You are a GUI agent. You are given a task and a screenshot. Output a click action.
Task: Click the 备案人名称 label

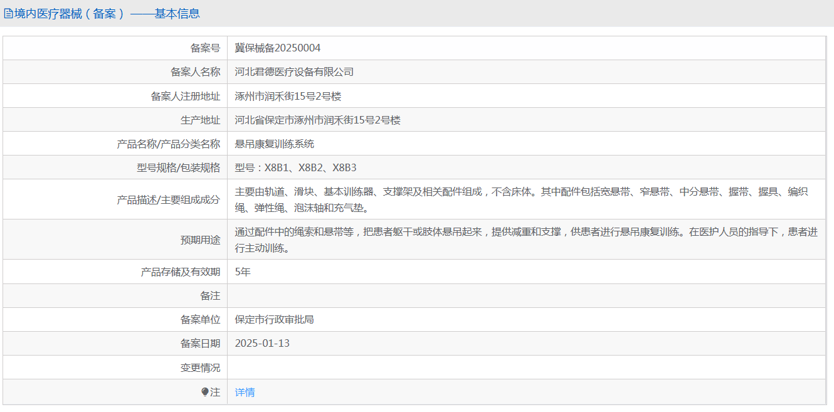[x=195, y=72]
